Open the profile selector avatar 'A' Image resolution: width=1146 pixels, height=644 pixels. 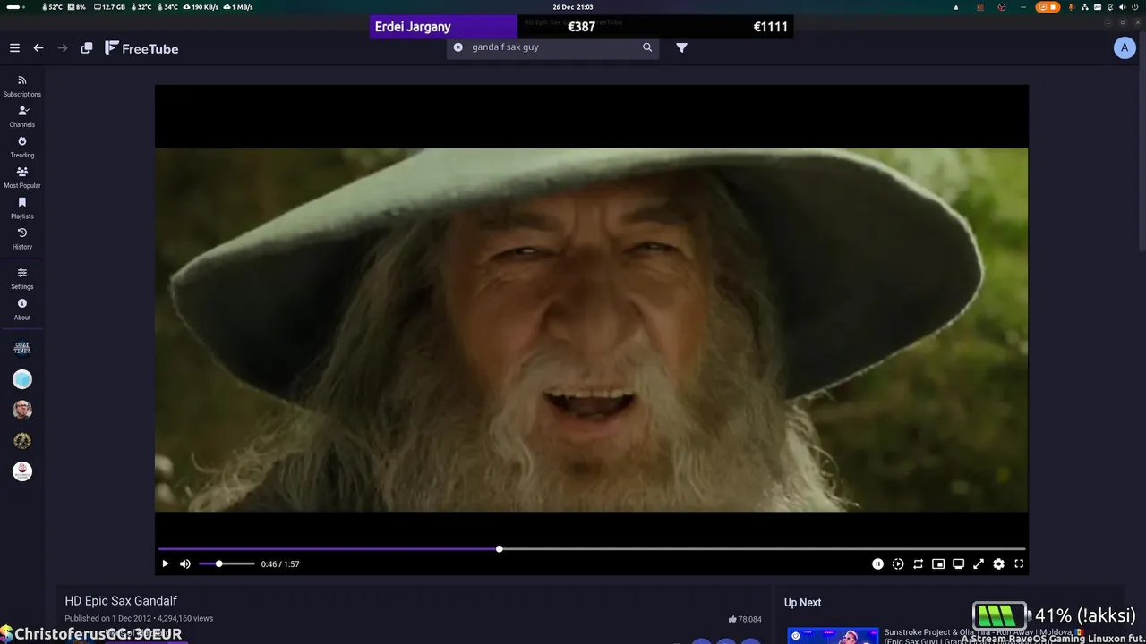pyautogui.click(x=1125, y=48)
